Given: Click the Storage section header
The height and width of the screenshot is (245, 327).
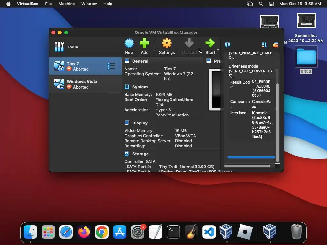Looking at the screenshot, I should click(141, 154).
